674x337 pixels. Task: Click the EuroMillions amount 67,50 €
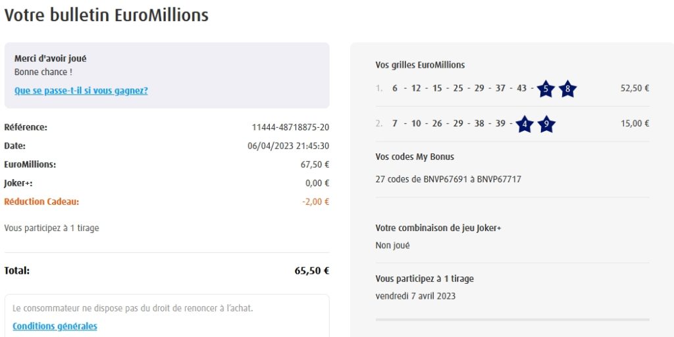(x=315, y=165)
